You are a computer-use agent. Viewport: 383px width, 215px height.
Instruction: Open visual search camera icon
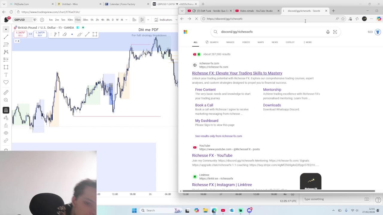coord(335,32)
